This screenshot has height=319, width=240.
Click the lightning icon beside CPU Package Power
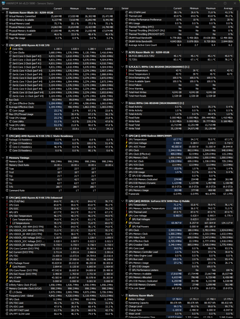(7, 263)
